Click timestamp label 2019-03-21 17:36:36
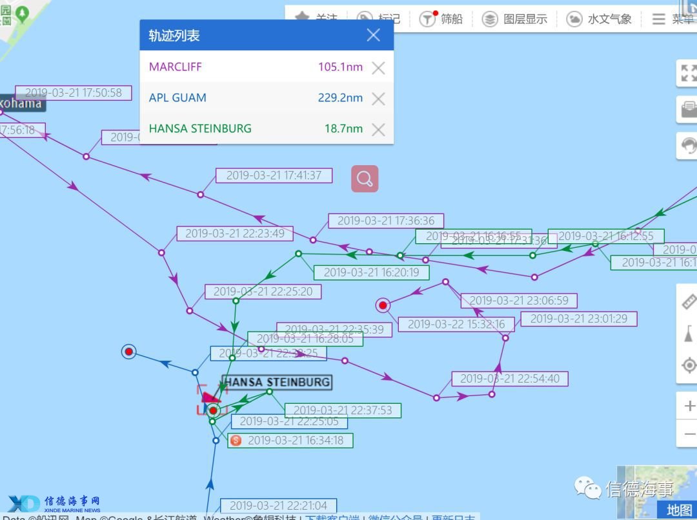697x520 pixels. (386, 221)
